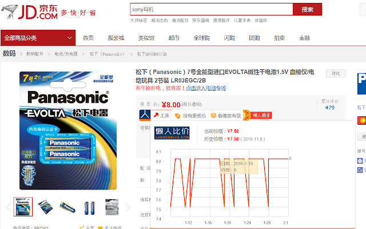366x229 pixels.
Task: Click the current price ¥7.50 value
Action: tap(233, 131)
